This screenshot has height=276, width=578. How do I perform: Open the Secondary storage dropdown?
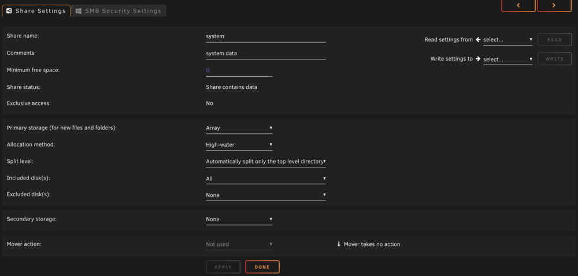(x=239, y=219)
